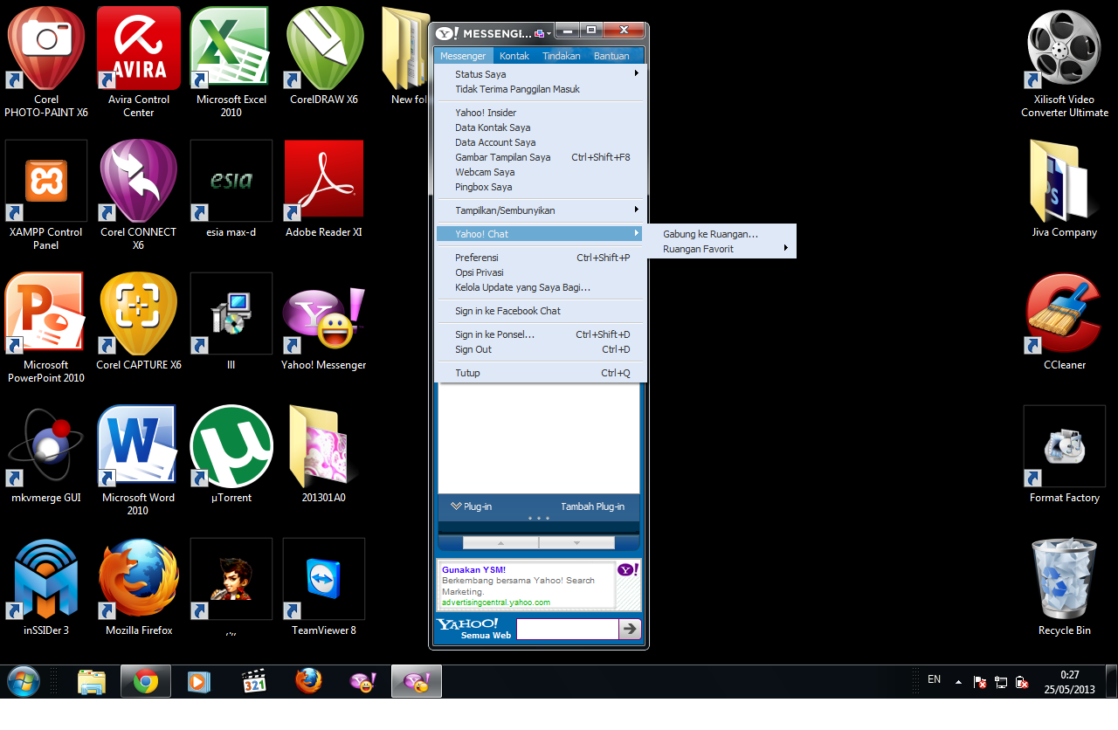Select Gabung ke Ruangan option

pos(721,234)
